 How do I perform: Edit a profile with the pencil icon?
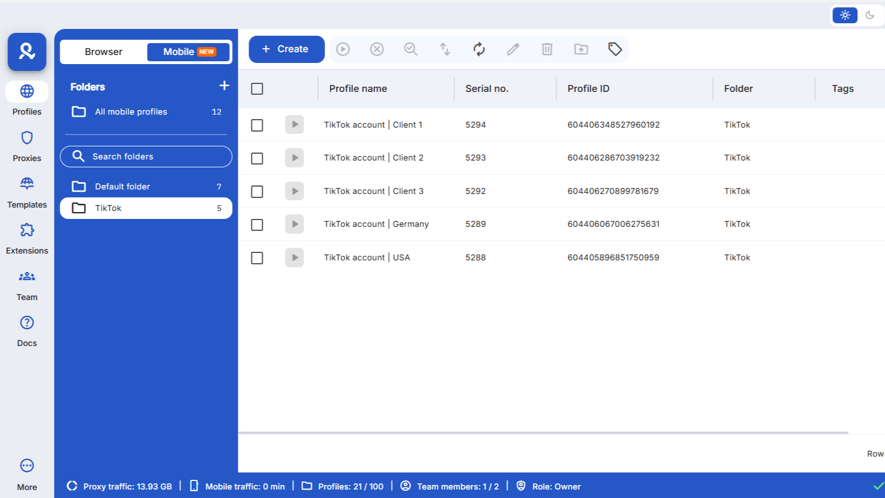point(513,49)
